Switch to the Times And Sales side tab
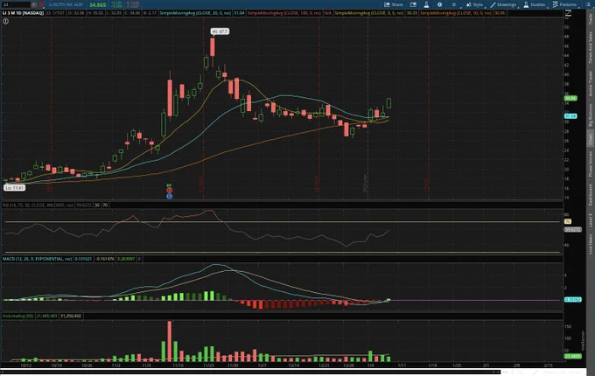Viewport: 595px width, 376px height. (x=591, y=47)
